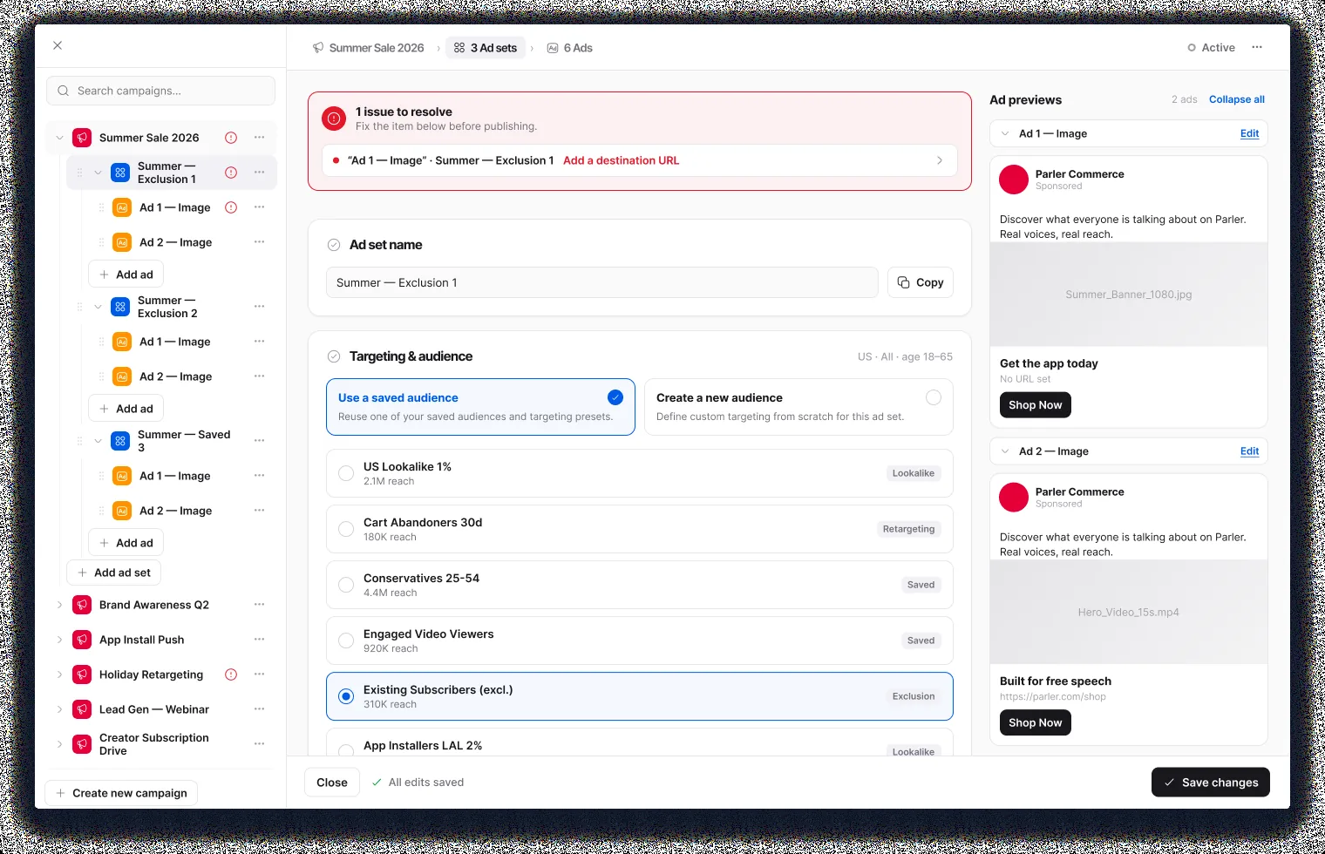Copy the ad set name
Image resolution: width=1325 pixels, height=854 pixels.
point(921,282)
